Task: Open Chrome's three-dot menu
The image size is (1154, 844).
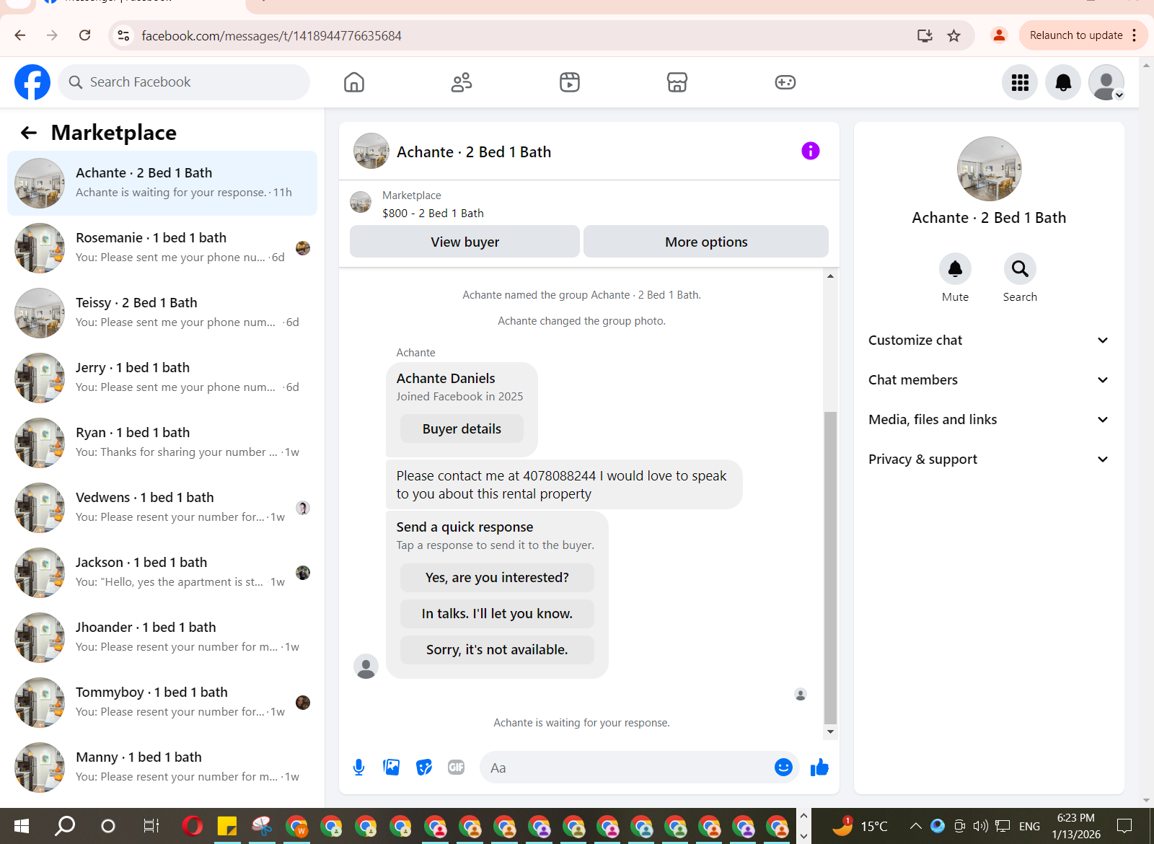Action: [1135, 35]
